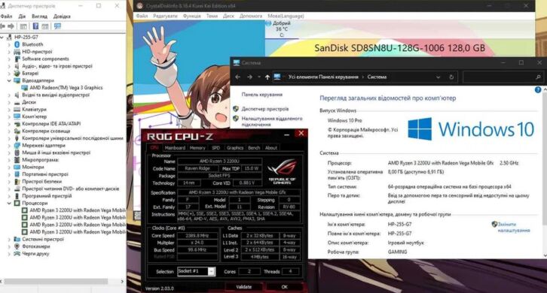Select the Клавіатури keyboard category
547x293 pixels.
click(34, 109)
